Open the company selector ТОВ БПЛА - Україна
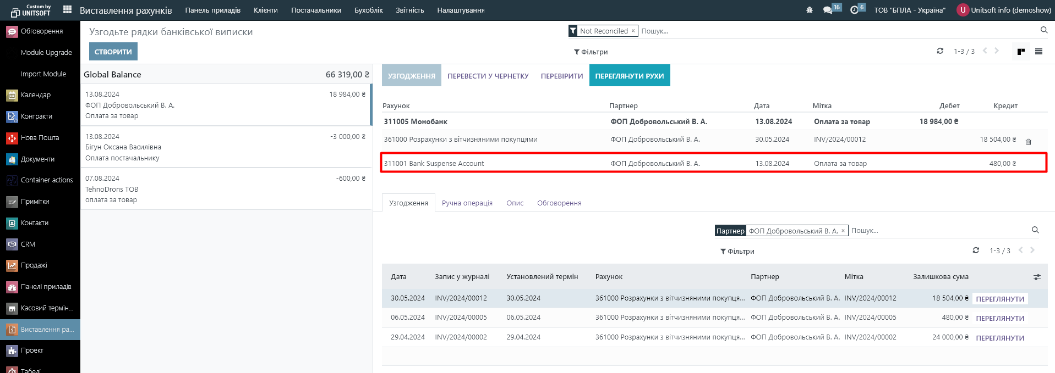 (x=909, y=10)
